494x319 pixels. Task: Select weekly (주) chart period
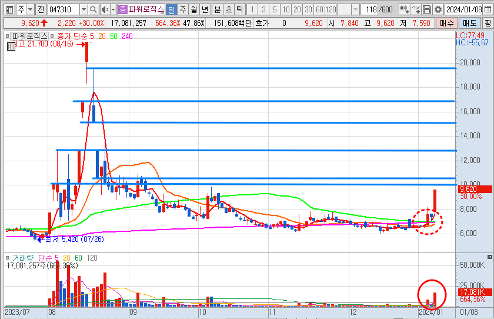(183, 10)
